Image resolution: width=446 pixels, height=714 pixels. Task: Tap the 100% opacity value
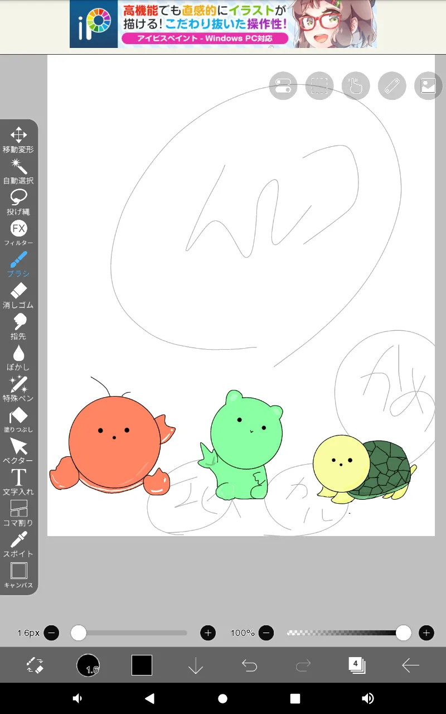pyautogui.click(x=243, y=633)
